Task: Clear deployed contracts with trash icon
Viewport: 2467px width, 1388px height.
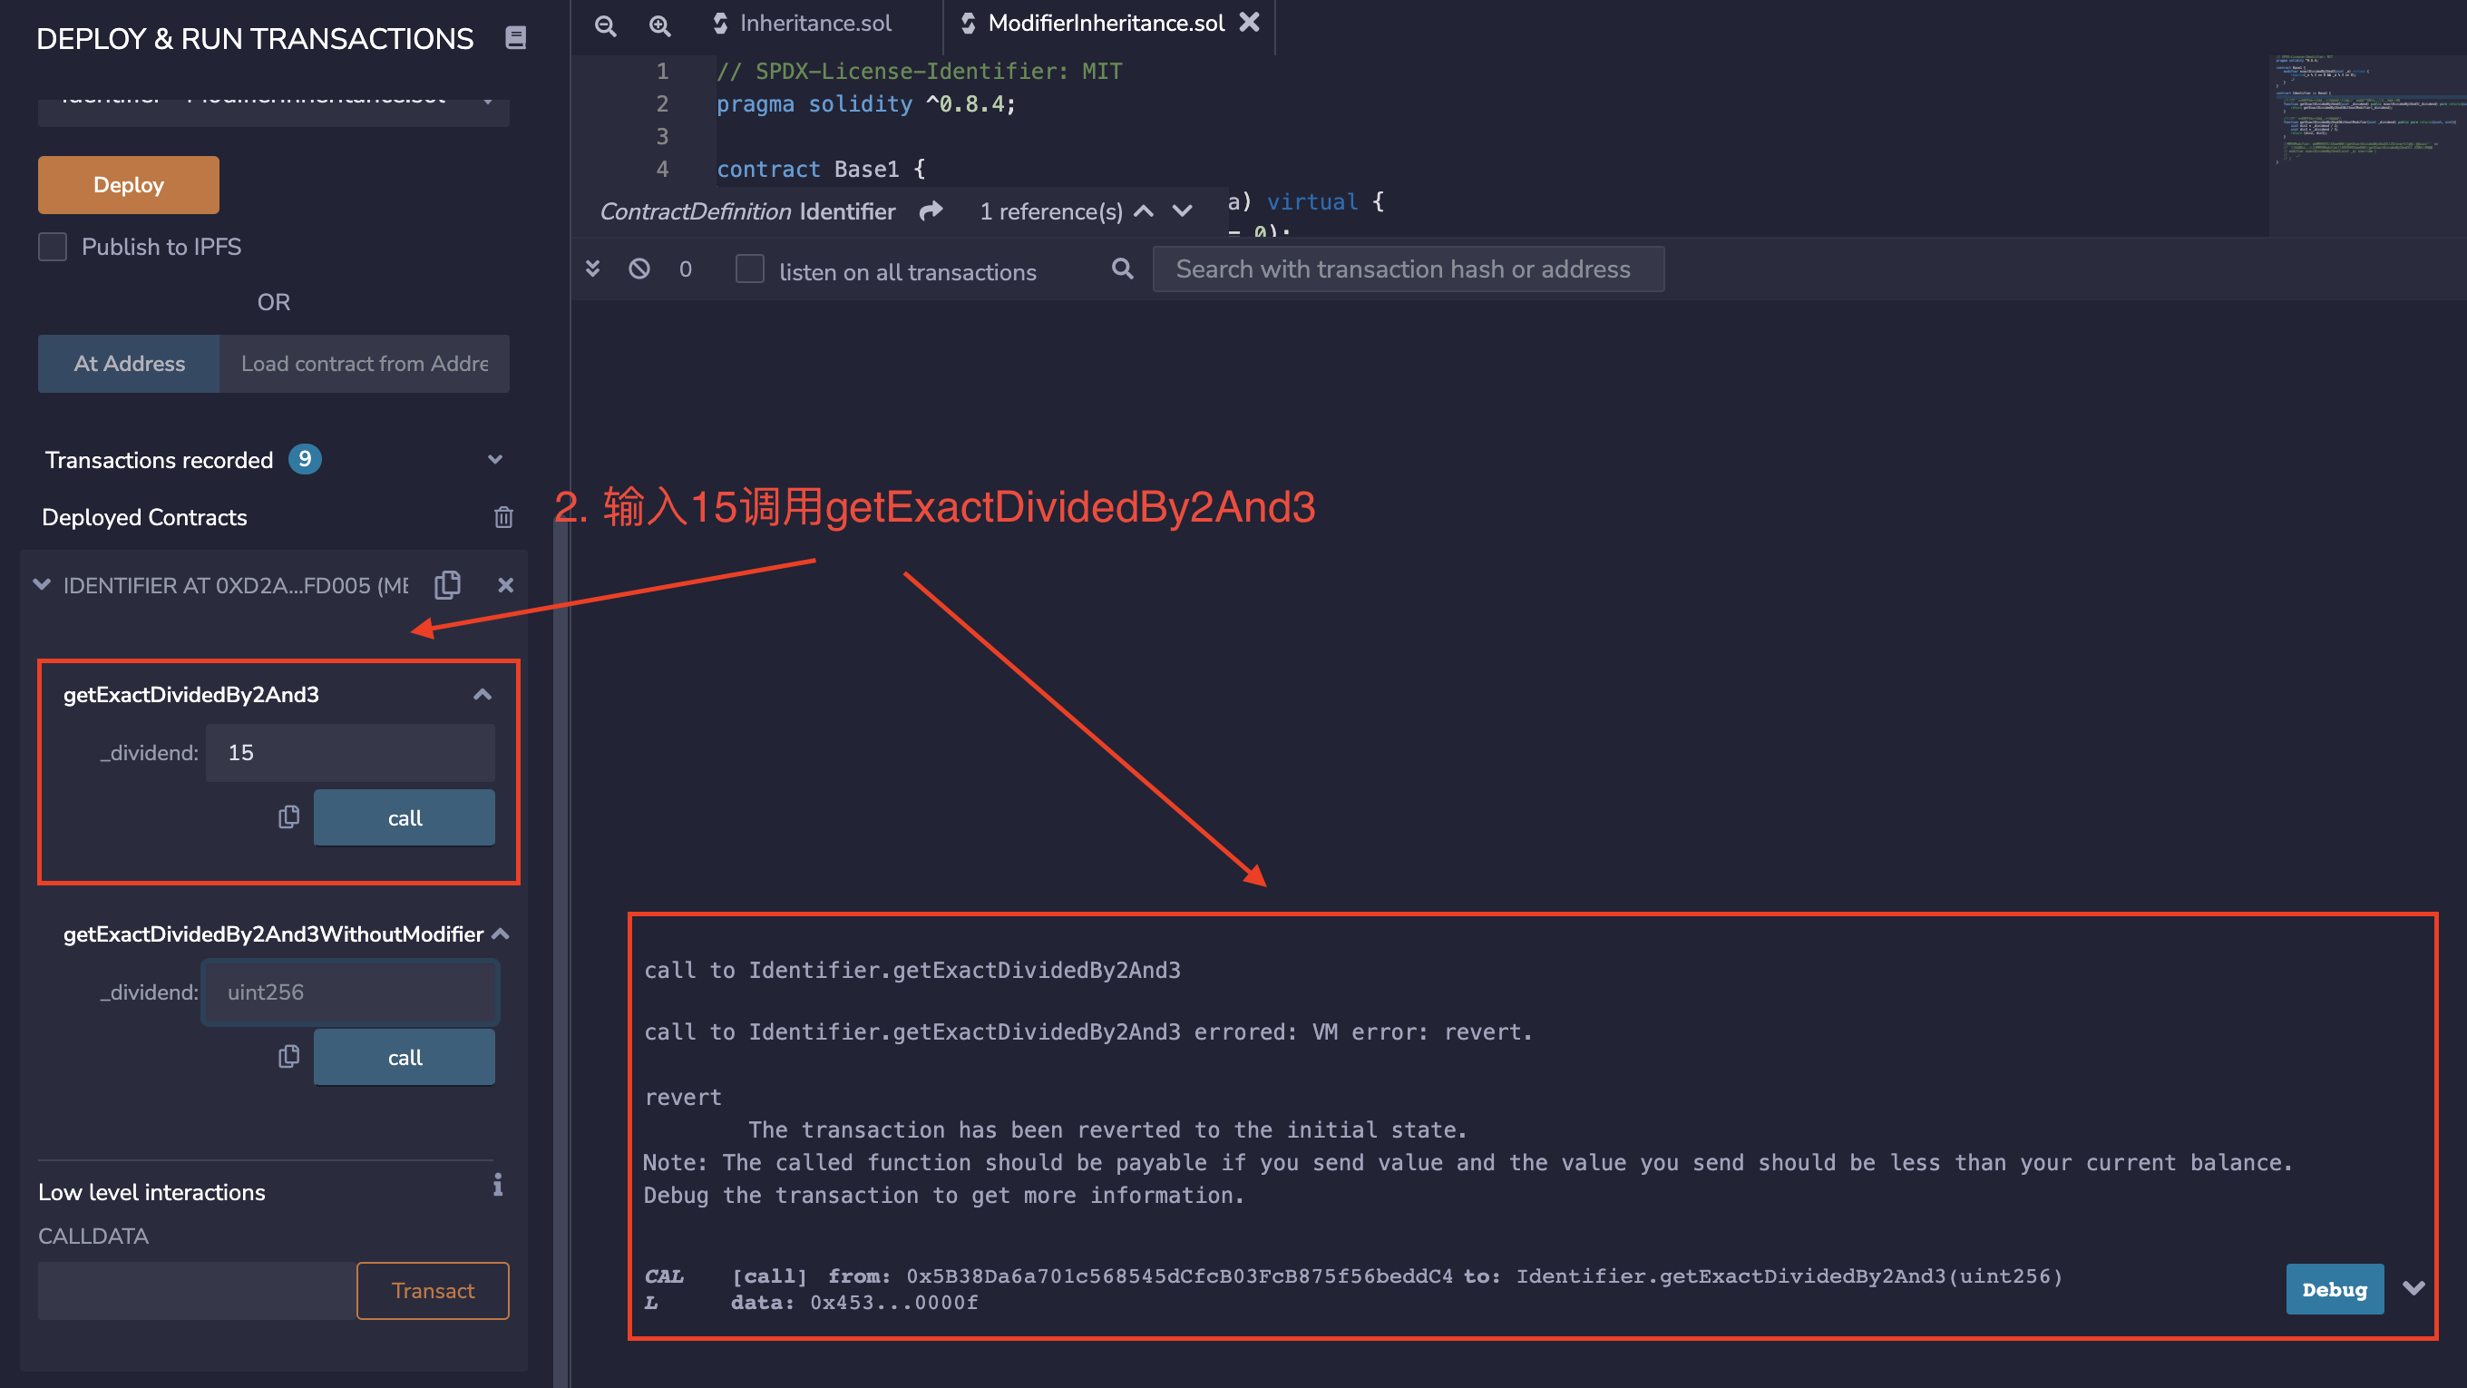Action: (x=502, y=517)
